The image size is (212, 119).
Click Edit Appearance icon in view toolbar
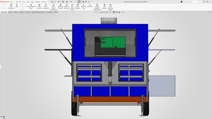pyautogui.click(x=117, y=12)
